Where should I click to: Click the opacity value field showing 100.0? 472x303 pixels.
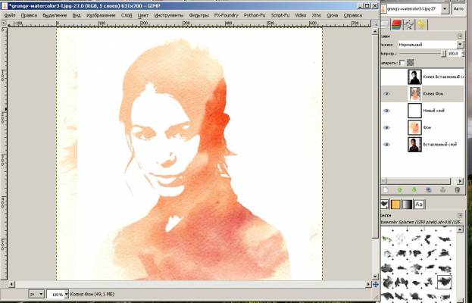click(x=453, y=54)
